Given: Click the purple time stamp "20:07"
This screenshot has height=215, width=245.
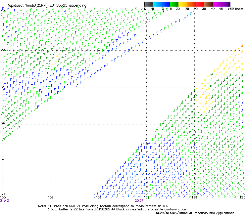Looking at the screenshot, I should click(x=139, y=201).
